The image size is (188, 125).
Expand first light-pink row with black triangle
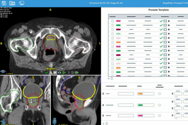tap(169, 38)
